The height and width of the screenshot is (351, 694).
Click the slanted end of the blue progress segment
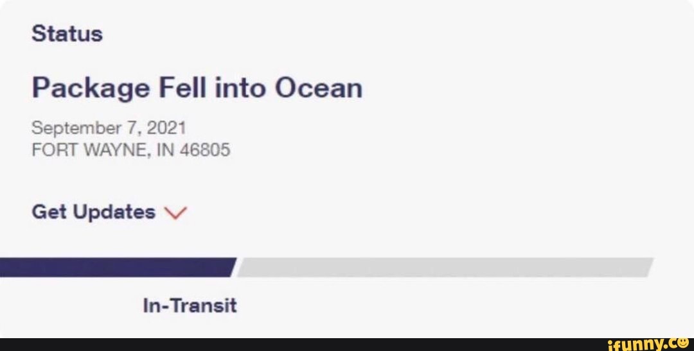[233, 267]
